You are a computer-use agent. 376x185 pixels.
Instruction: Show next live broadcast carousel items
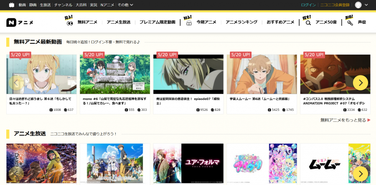[x=361, y=174]
